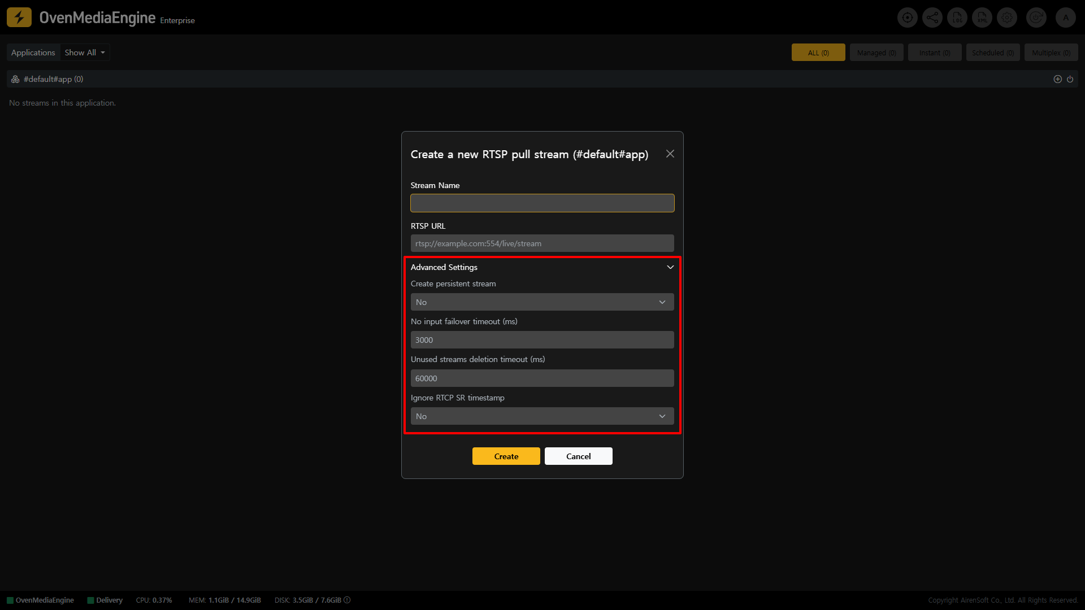
Task: Collapse the Advanced Settings section
Action: [x=670, y=267]
